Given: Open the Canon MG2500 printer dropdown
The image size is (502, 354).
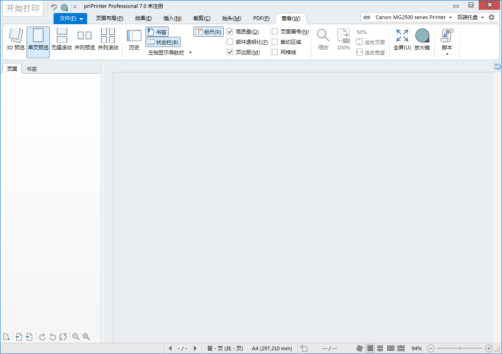Looking at the screenshot, I should point(450,17).
